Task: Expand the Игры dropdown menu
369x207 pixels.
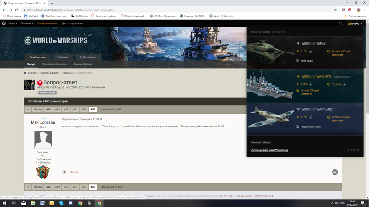Action: (x=12, y=23)
